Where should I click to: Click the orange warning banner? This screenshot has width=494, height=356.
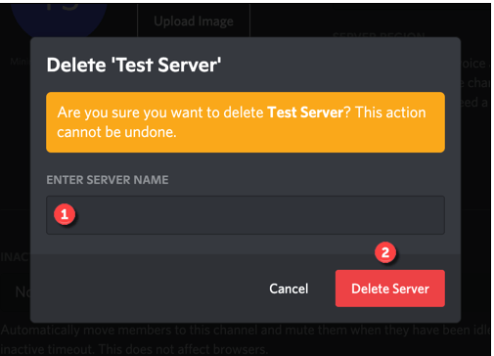[246, 122]
